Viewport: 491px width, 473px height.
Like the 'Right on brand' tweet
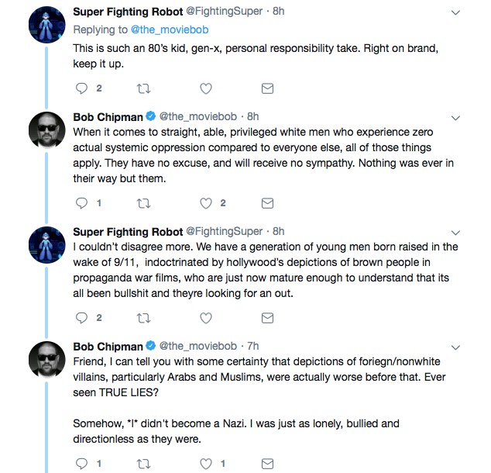pyautogui.click(x=206, y=88)
